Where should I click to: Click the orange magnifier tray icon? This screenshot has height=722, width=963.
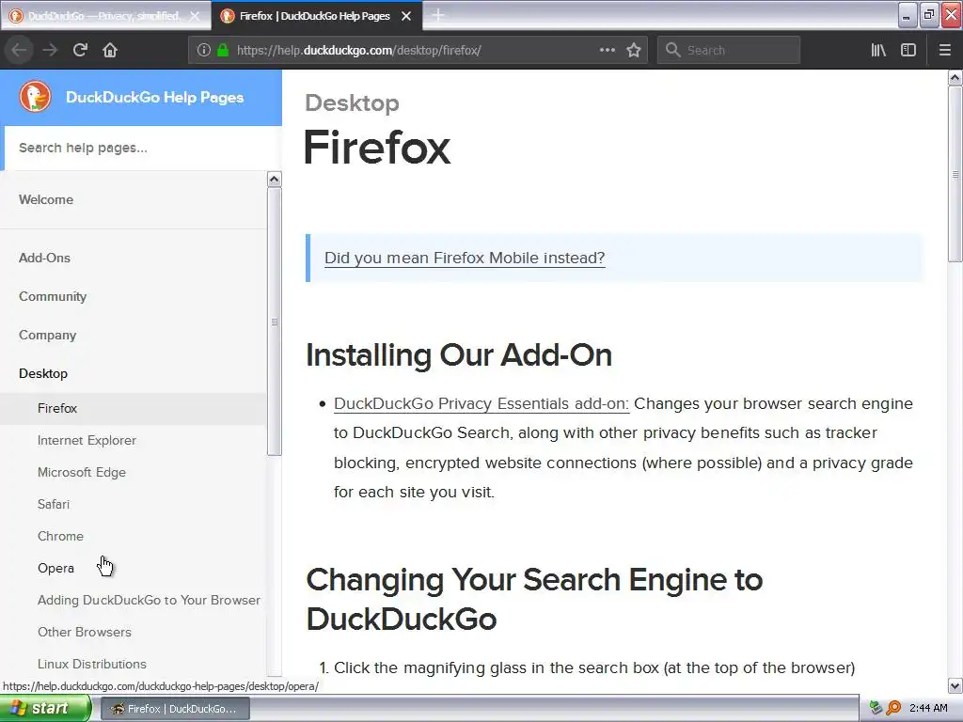893,708
